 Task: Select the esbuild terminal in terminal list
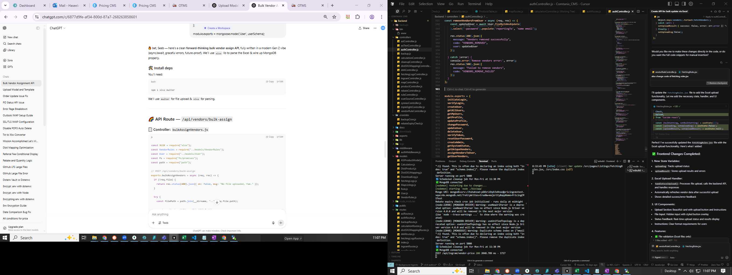tap(636, 171)
